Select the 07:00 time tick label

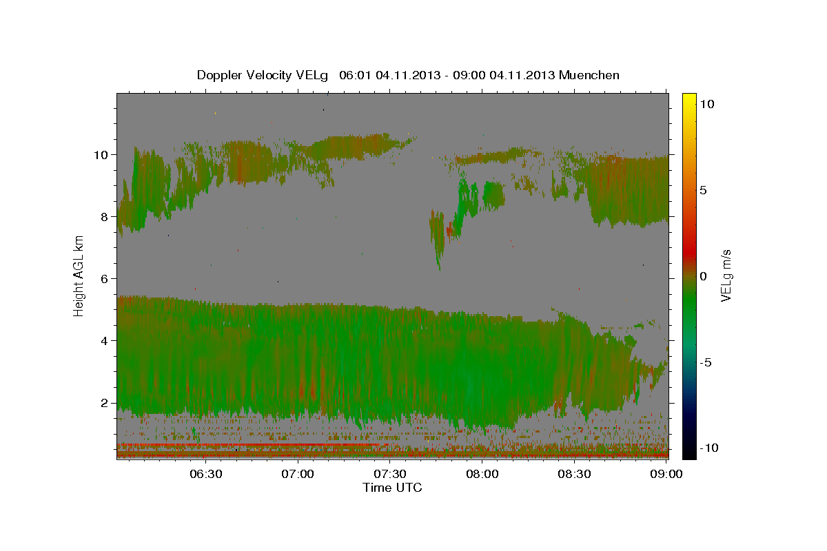(298, 474)
